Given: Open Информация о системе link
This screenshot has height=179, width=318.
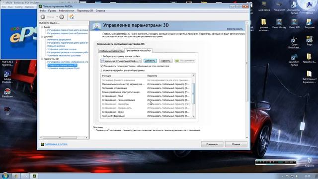Looking at the screenshot, I should pyautogui.click(x=56, y=144).
